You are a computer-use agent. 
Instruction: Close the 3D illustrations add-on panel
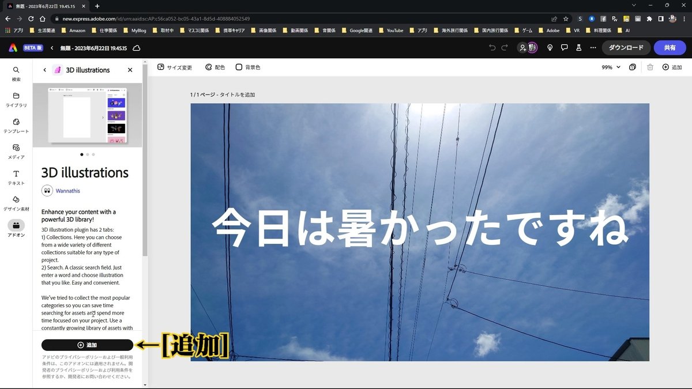coord(130,70)
